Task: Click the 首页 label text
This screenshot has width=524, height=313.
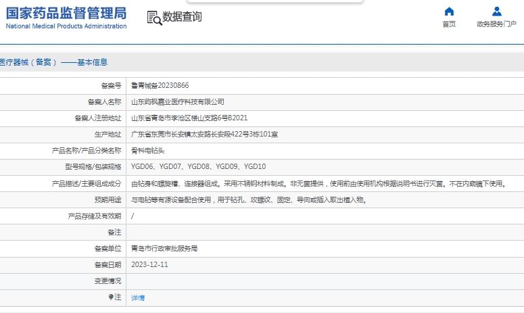Action: [449, 24]
